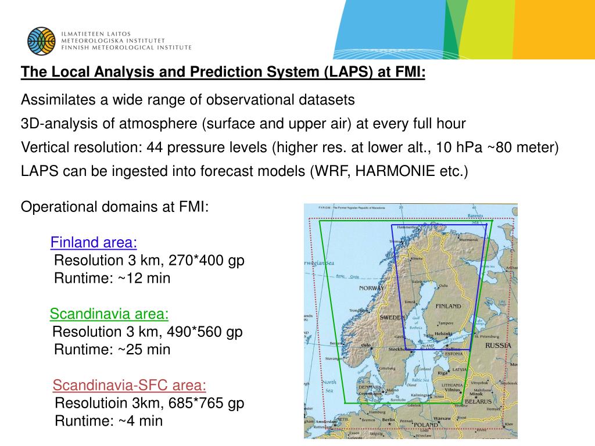
Task: Click Helsinki on the map
Action: (443, 334)
